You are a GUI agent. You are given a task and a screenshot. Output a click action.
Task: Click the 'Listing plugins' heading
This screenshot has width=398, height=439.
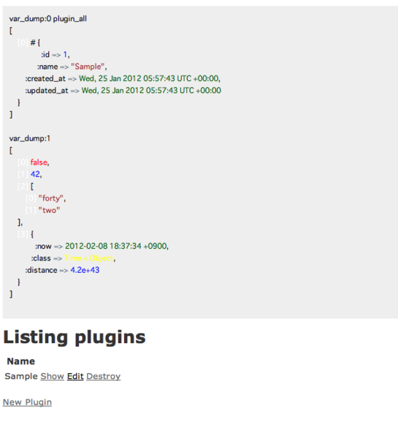click(74, 337)
